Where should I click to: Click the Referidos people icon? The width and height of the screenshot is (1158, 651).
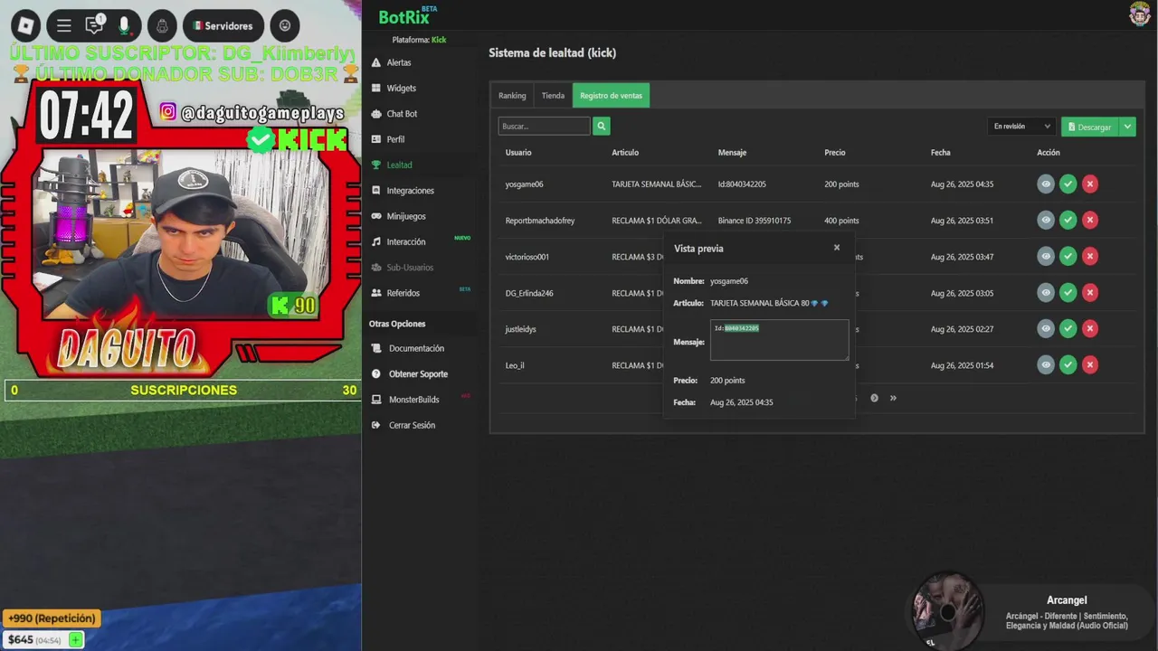pyautogui.click(x=376, y=293)
